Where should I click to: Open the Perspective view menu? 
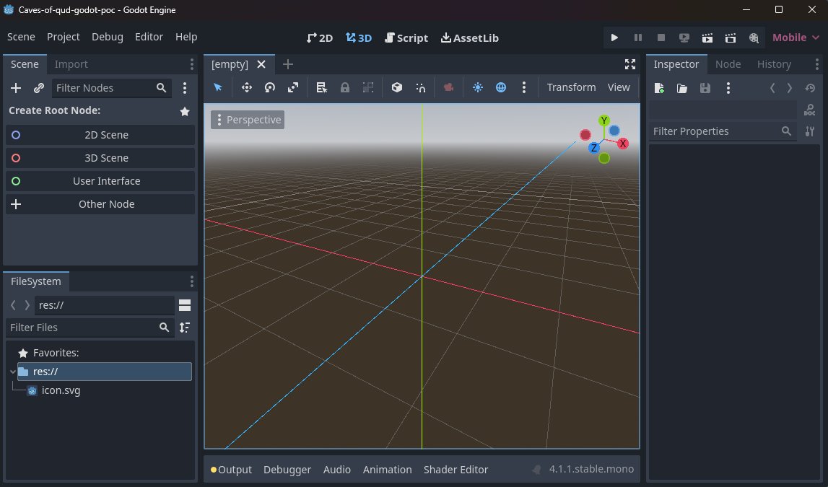248,120
